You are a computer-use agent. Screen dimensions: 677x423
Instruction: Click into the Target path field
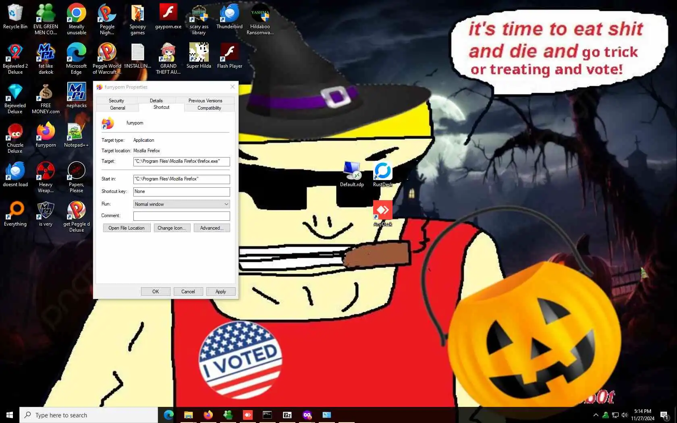click(181, 162)
